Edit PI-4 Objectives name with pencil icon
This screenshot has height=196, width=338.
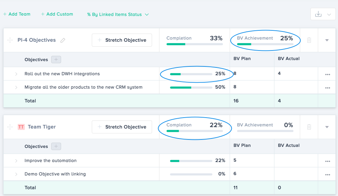pyautogui.click(x=63, y=40)
